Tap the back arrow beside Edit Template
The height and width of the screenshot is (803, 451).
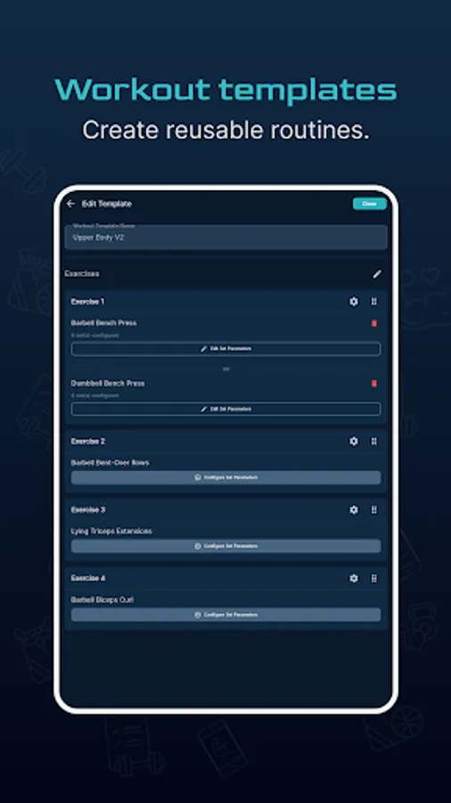(x=71, y=203)
